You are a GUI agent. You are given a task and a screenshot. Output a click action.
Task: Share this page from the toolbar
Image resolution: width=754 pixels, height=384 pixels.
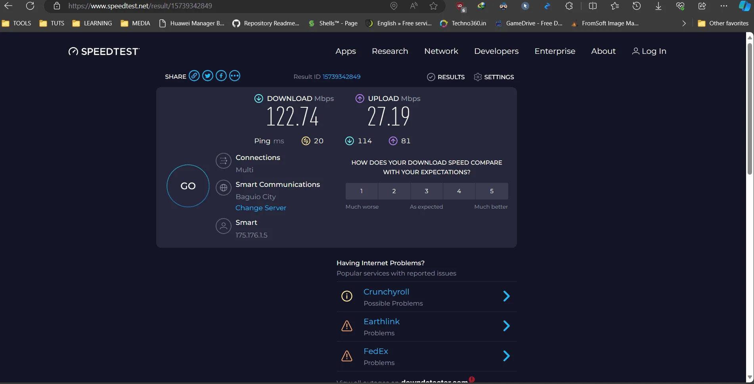pyautogui.click(x=702, y=6)
